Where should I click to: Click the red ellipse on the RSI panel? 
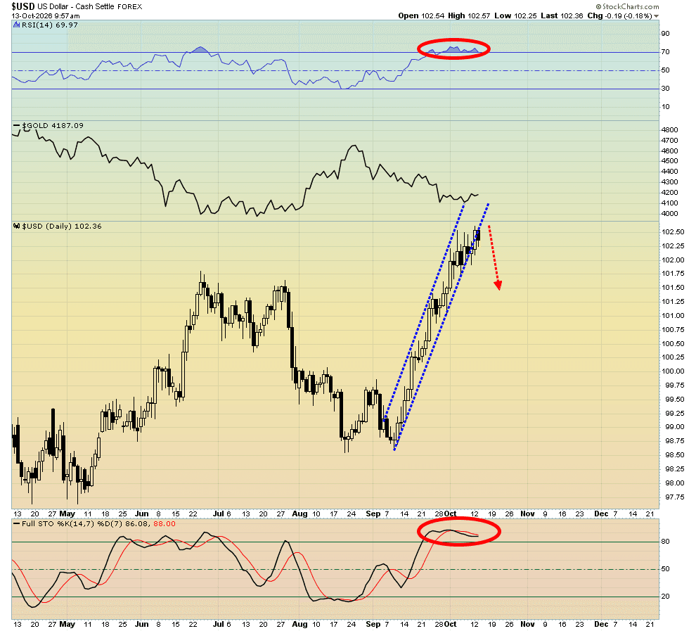[453, 49]
